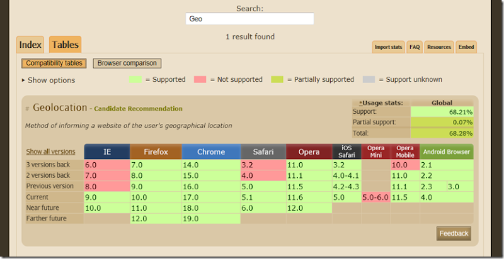The height and width of the screenshot is (259, 504).
Task: Click the gray Support unknown legend swatch
Action: (369, 79)
